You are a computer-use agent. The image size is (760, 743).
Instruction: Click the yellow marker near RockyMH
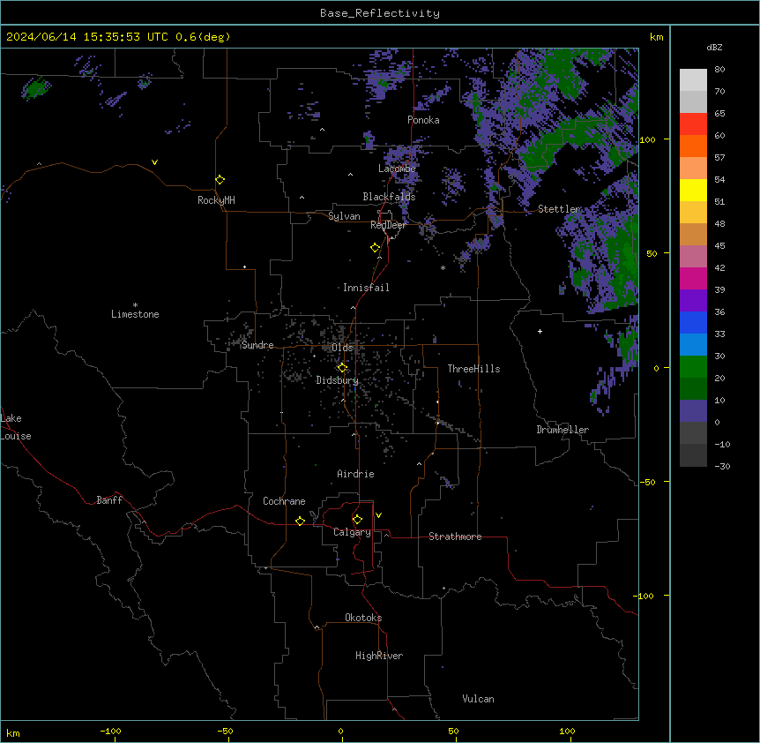click(x=220, y=180)
